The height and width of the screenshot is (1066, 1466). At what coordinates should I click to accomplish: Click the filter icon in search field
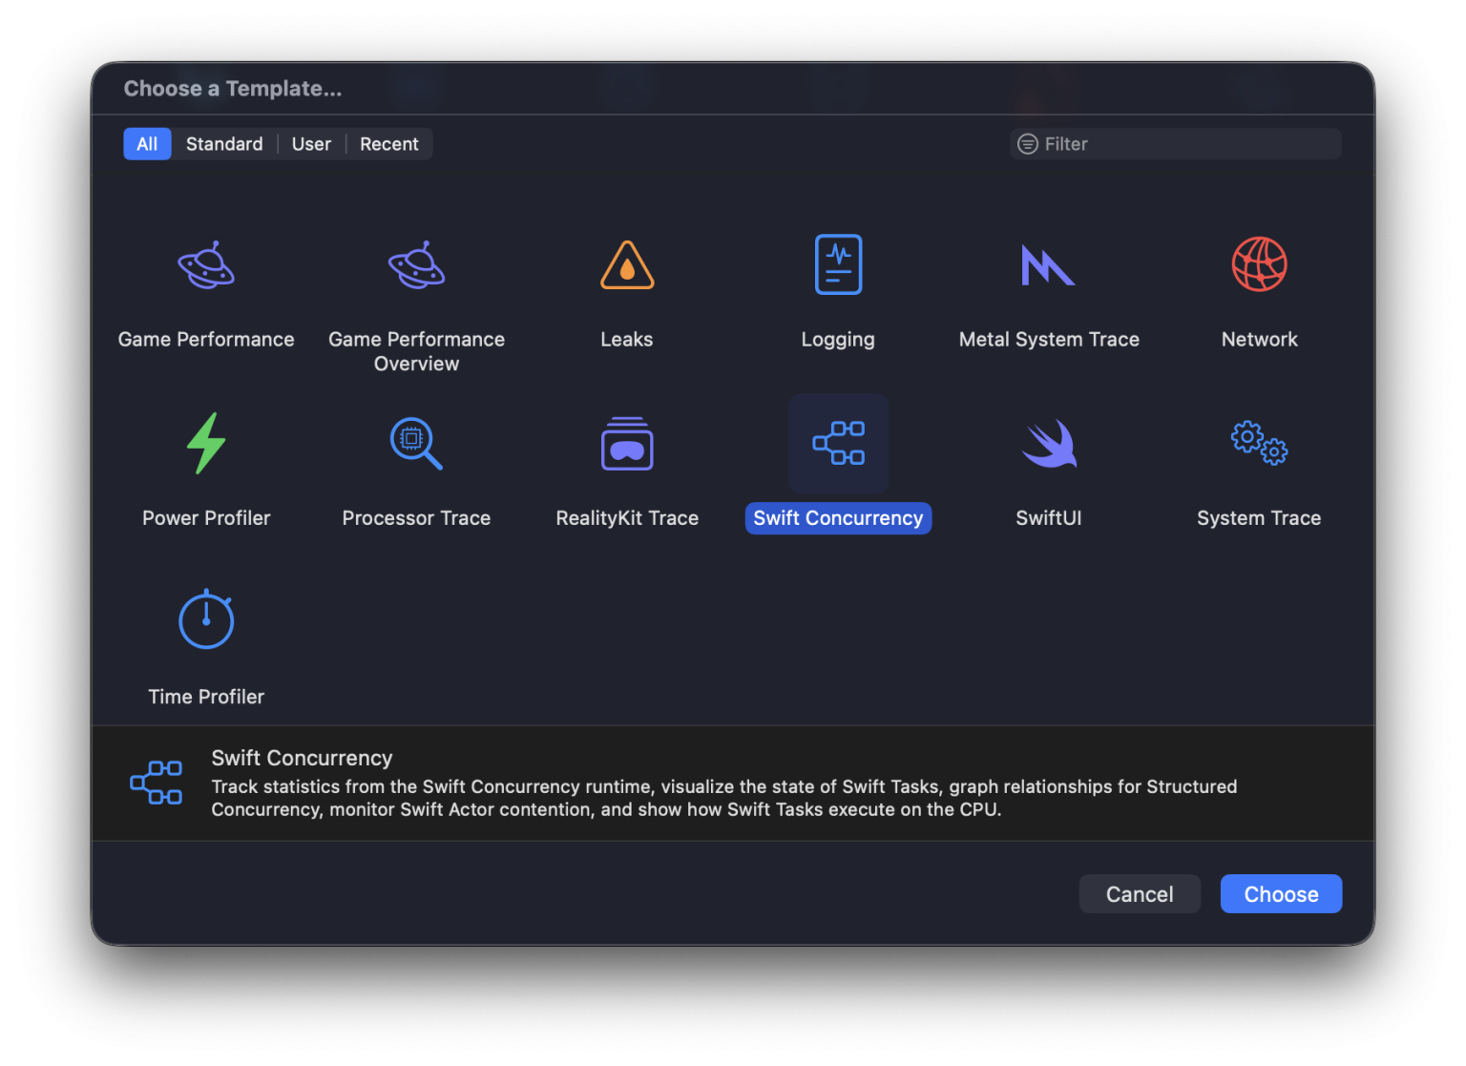(1028, 144)
